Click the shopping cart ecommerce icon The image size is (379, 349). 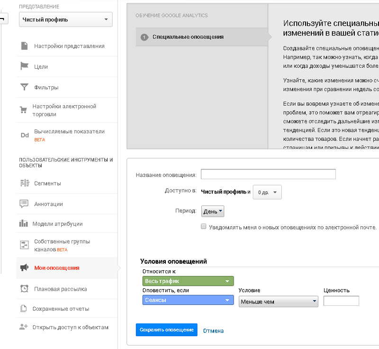point(23,110)
